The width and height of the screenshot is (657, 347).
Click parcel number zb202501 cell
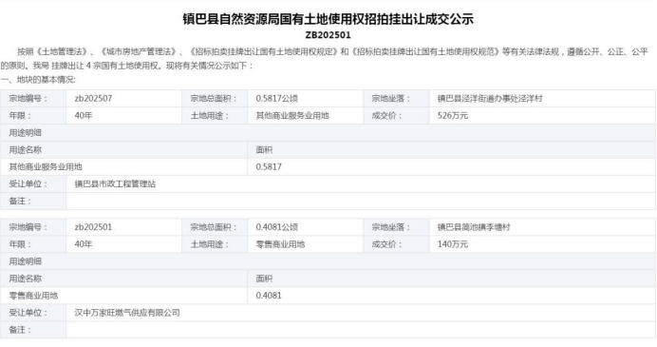[124, 227]
